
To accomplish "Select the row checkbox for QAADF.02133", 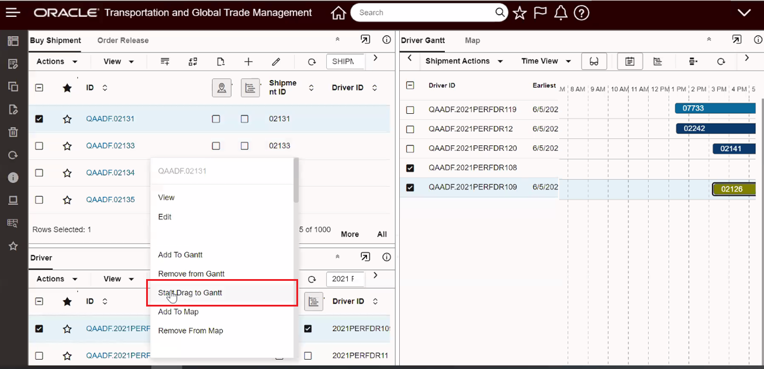I will point(39,146).
